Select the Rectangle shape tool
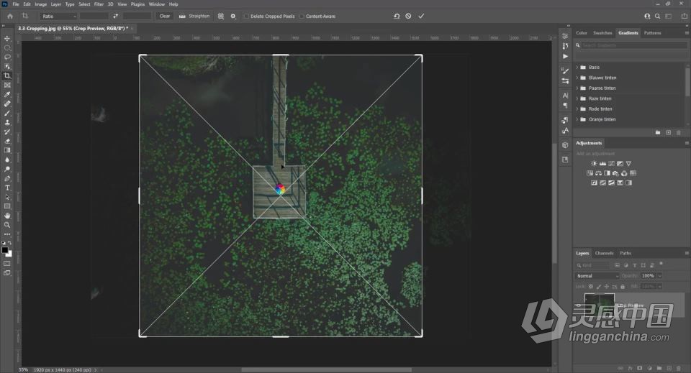This screenshot has height=373, width=691. coord(7,206)
